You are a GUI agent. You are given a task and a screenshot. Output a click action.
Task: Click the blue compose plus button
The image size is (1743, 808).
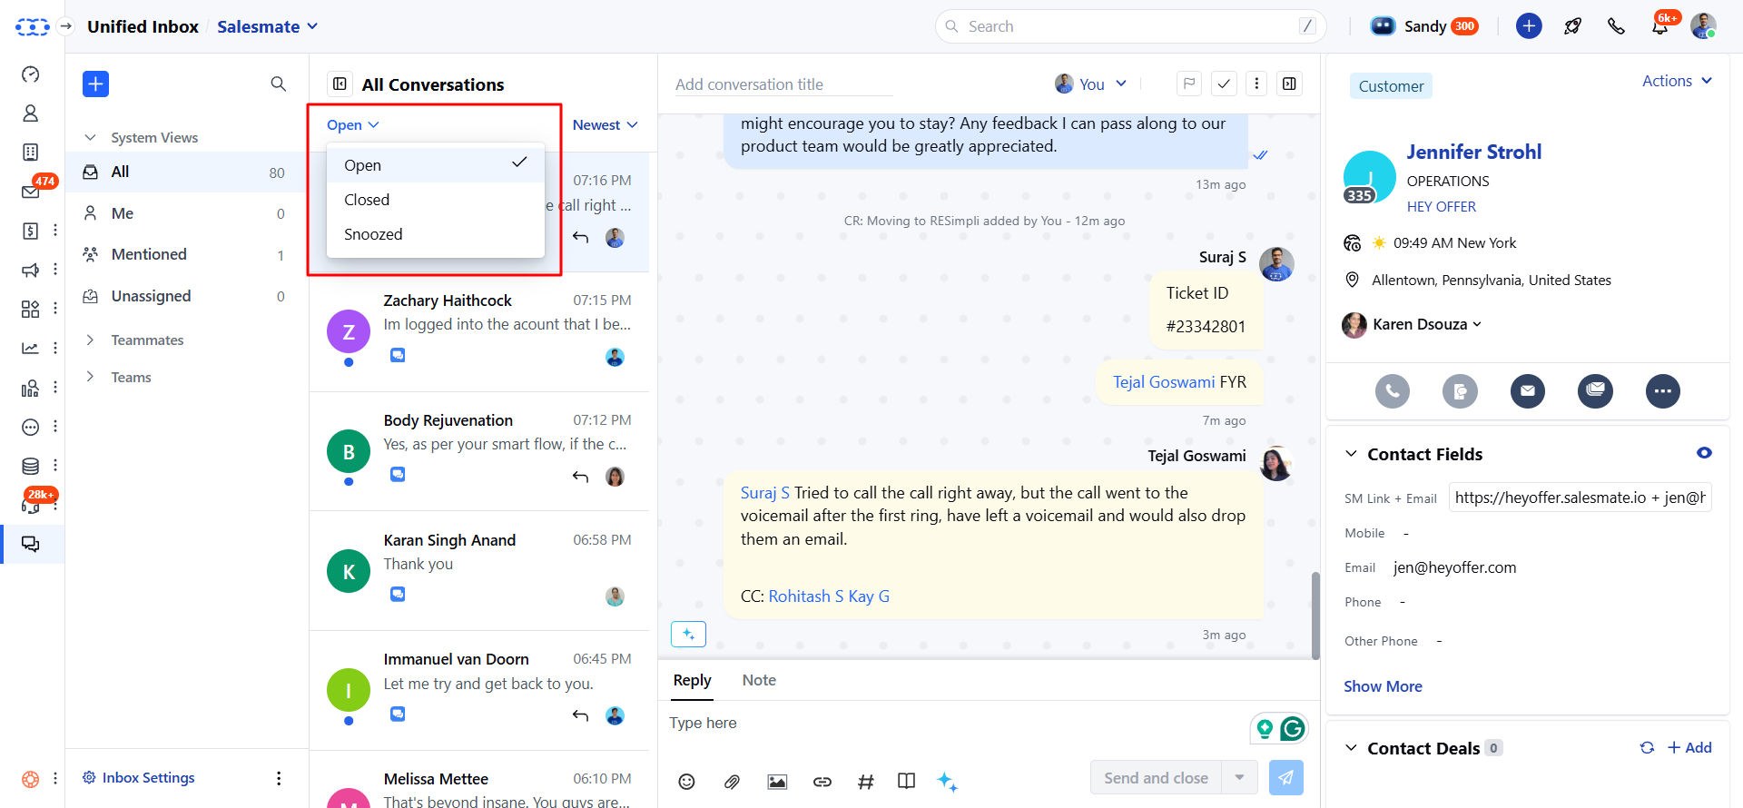(x=95, y=84)
